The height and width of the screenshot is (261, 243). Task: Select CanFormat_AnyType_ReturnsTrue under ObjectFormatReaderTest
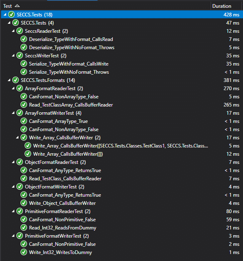[65, 170]
